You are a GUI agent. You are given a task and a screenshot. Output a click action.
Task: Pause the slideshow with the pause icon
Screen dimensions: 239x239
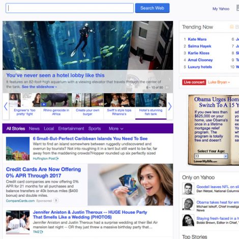(x=167, y=87)
